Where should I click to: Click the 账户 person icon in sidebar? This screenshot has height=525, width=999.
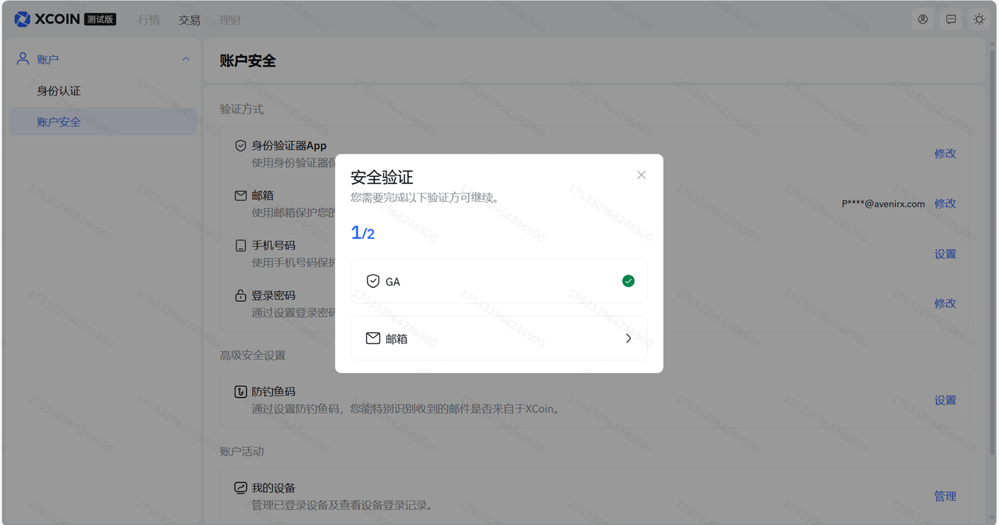click(x=23, y=59)
